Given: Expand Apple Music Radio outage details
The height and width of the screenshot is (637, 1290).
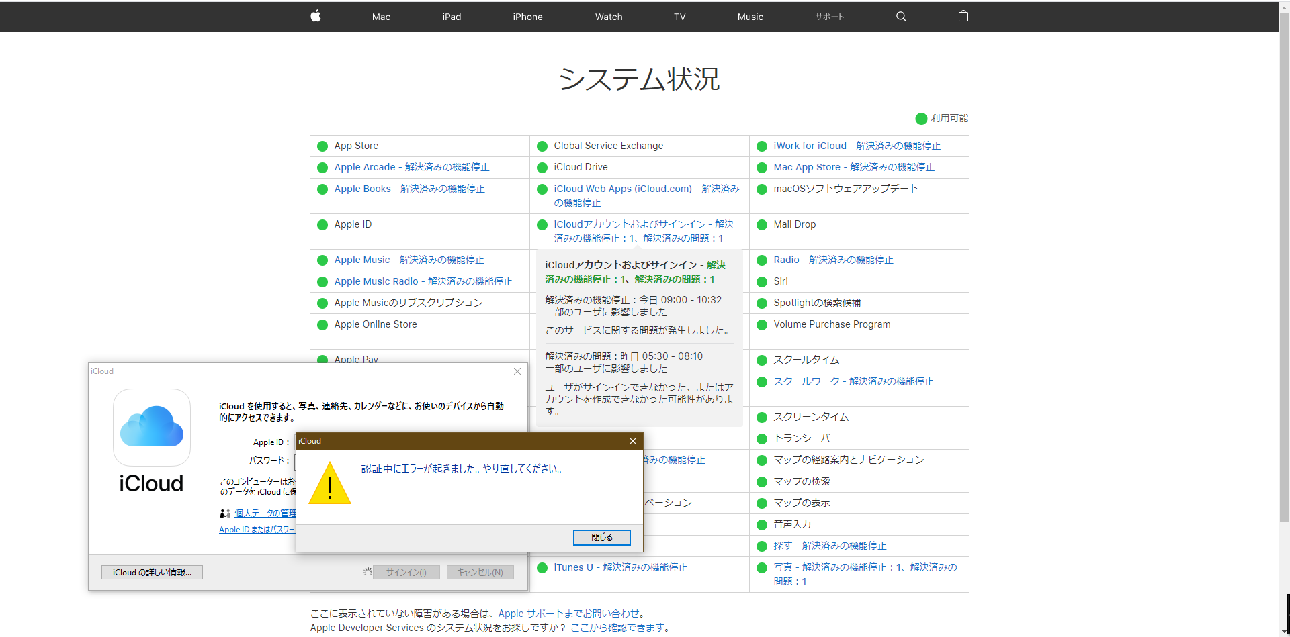Looking at the screenshot, I should coord(423,281).
